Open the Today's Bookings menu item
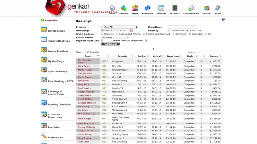257x144 pixels. pos(59,41)
